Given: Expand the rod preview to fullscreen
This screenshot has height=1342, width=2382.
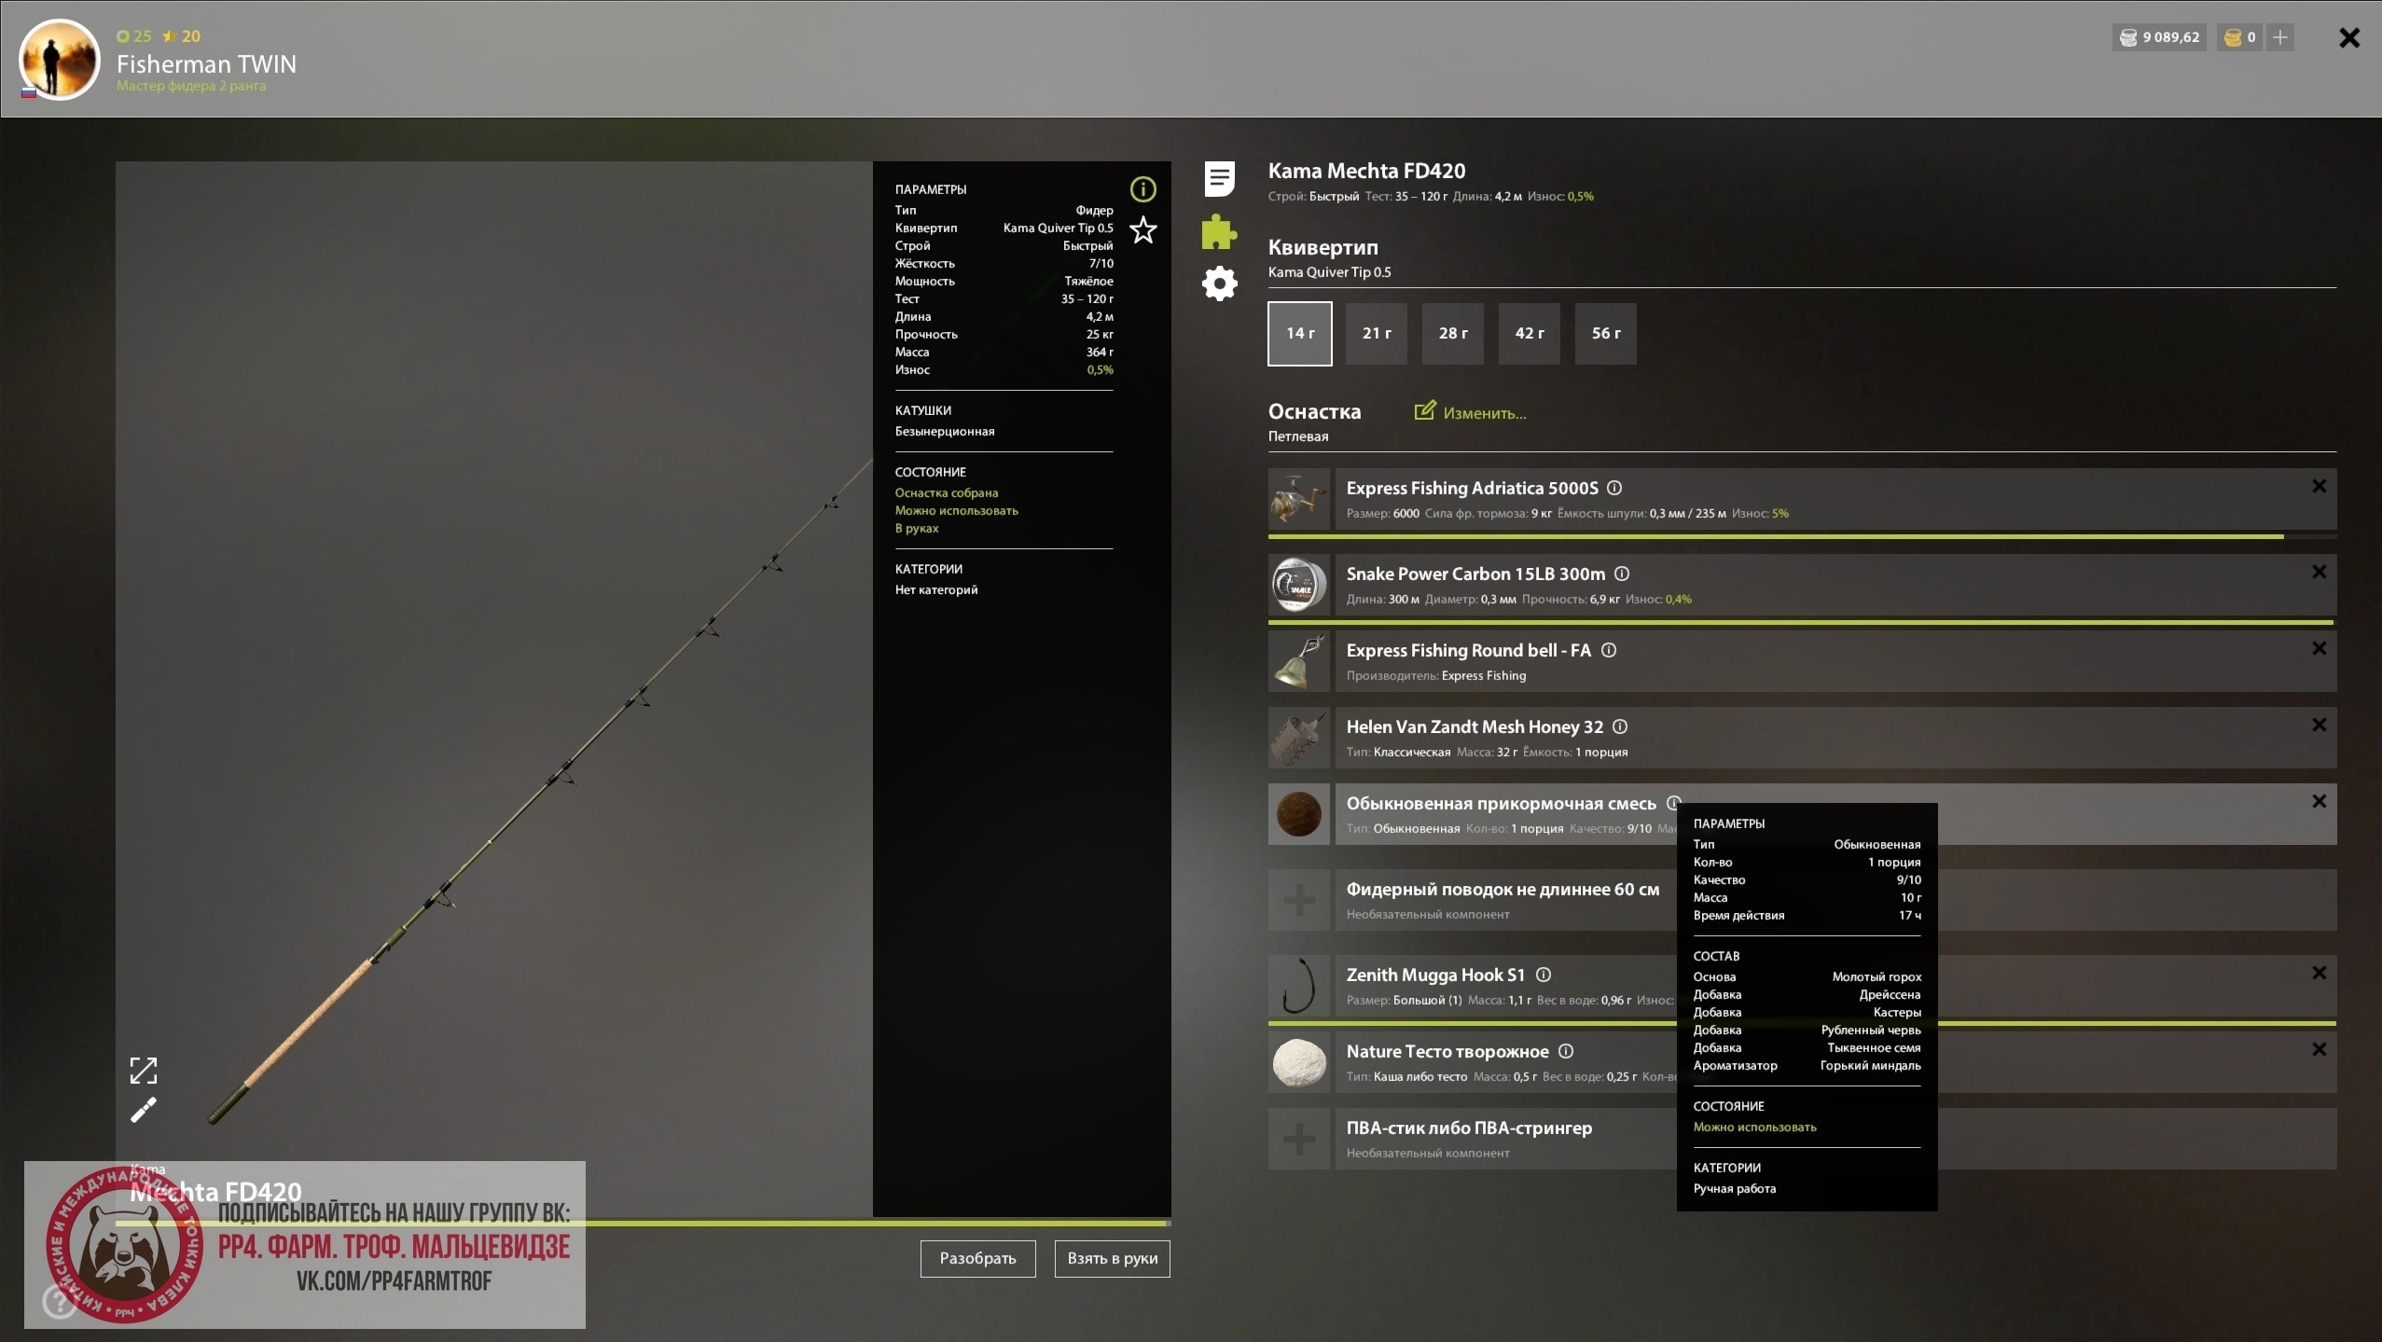Looking at the screenshot, I should [144, 1071].
